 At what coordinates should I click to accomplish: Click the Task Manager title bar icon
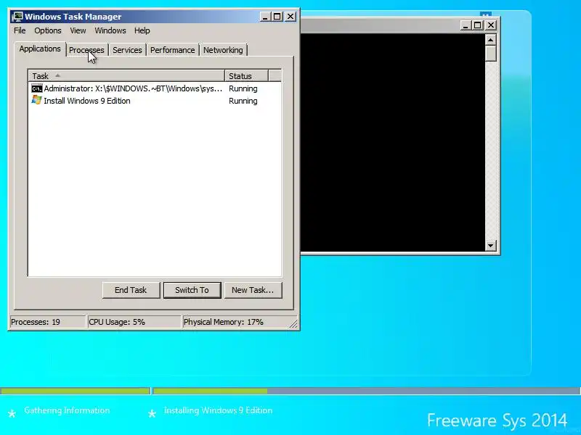(x=17, y=17)
